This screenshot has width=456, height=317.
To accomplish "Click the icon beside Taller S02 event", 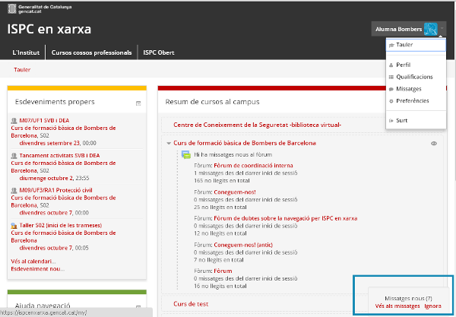I will (x=14, y=226).
